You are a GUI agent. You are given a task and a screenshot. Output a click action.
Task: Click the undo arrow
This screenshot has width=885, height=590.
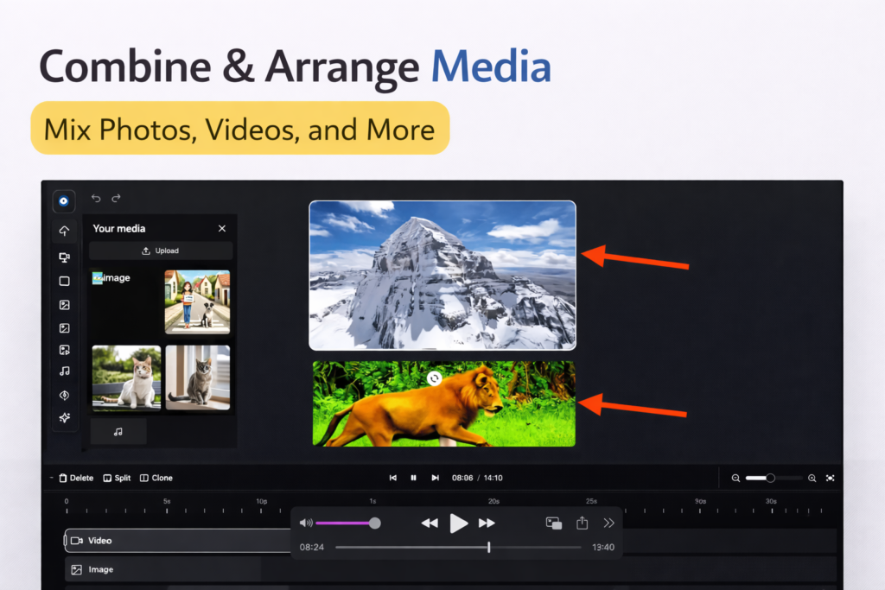pyautogui.click(x=96, y=198)
